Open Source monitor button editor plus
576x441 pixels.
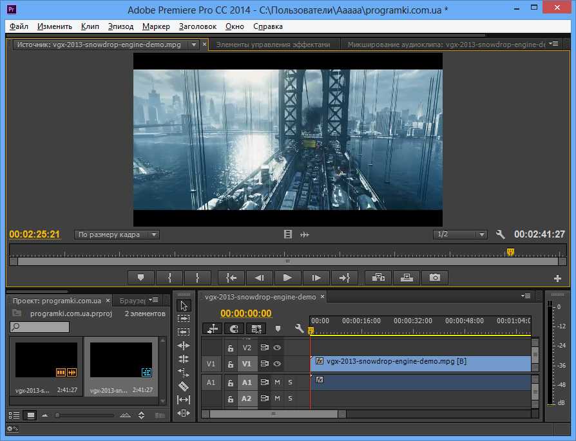(x=557, y=279)
